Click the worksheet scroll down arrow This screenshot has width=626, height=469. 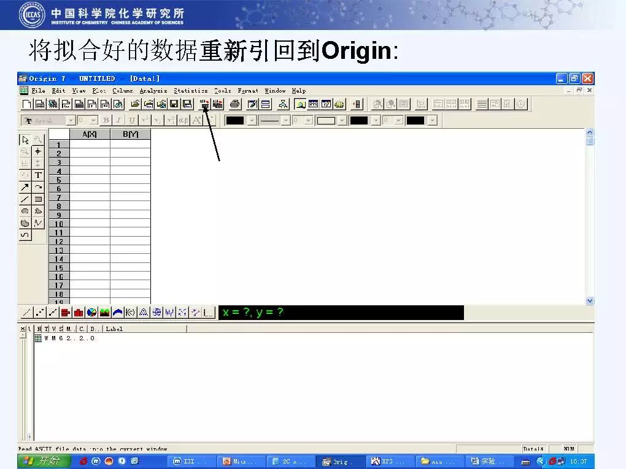point(590,300)
